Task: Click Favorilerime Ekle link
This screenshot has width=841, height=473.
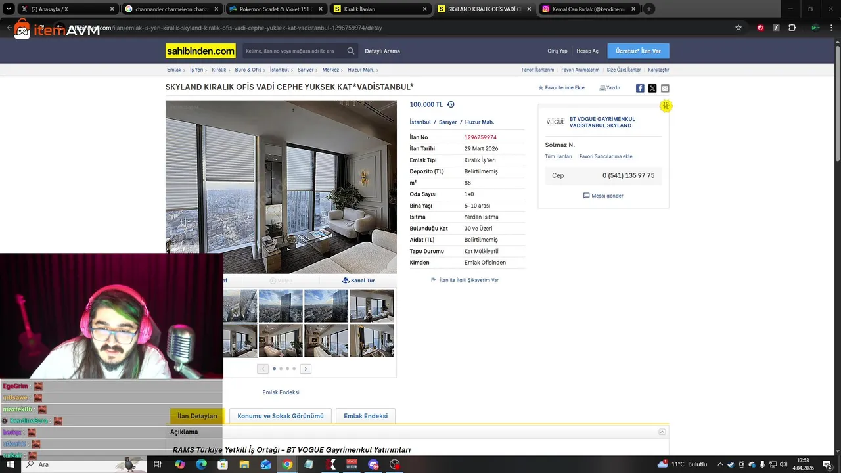Action: click(561, 87)
